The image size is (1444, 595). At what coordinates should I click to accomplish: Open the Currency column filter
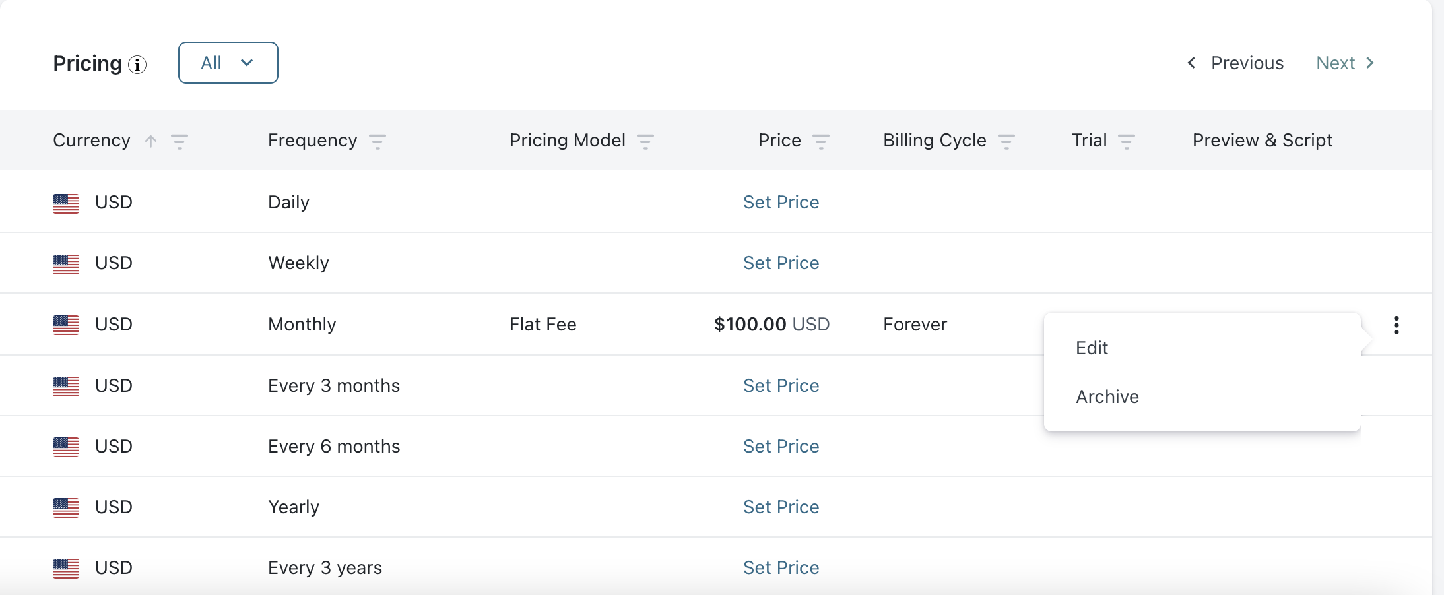(180, 141)
